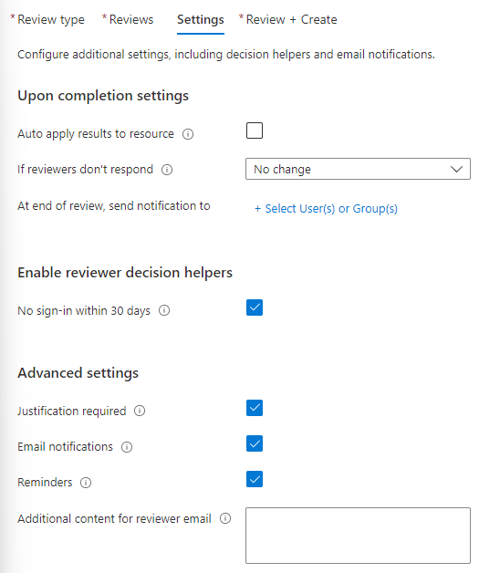Open info tooltip for Justification required
The image size is (479, 573).
click(140, 411)
